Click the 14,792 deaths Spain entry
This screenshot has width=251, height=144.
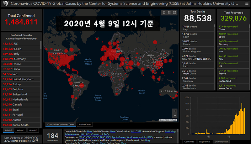click(197, 35)
